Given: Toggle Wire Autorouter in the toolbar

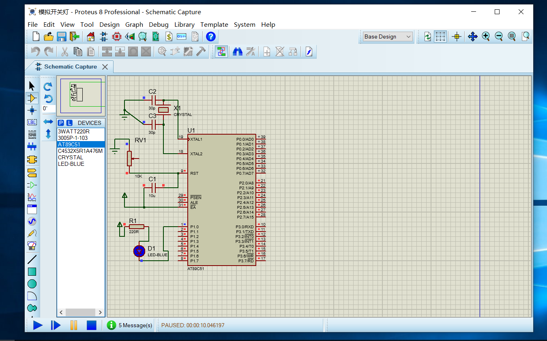Looking at the screenshot, I should [221, 51].
